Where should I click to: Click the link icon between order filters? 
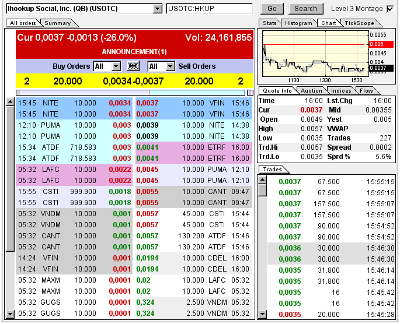click(x=133, y=66)
